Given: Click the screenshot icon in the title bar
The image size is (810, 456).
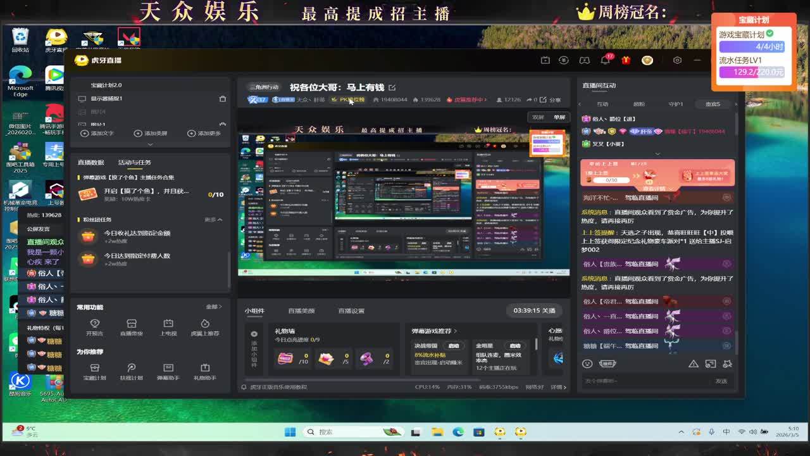Looking at the screenshot, I should [x=545, y=60].
